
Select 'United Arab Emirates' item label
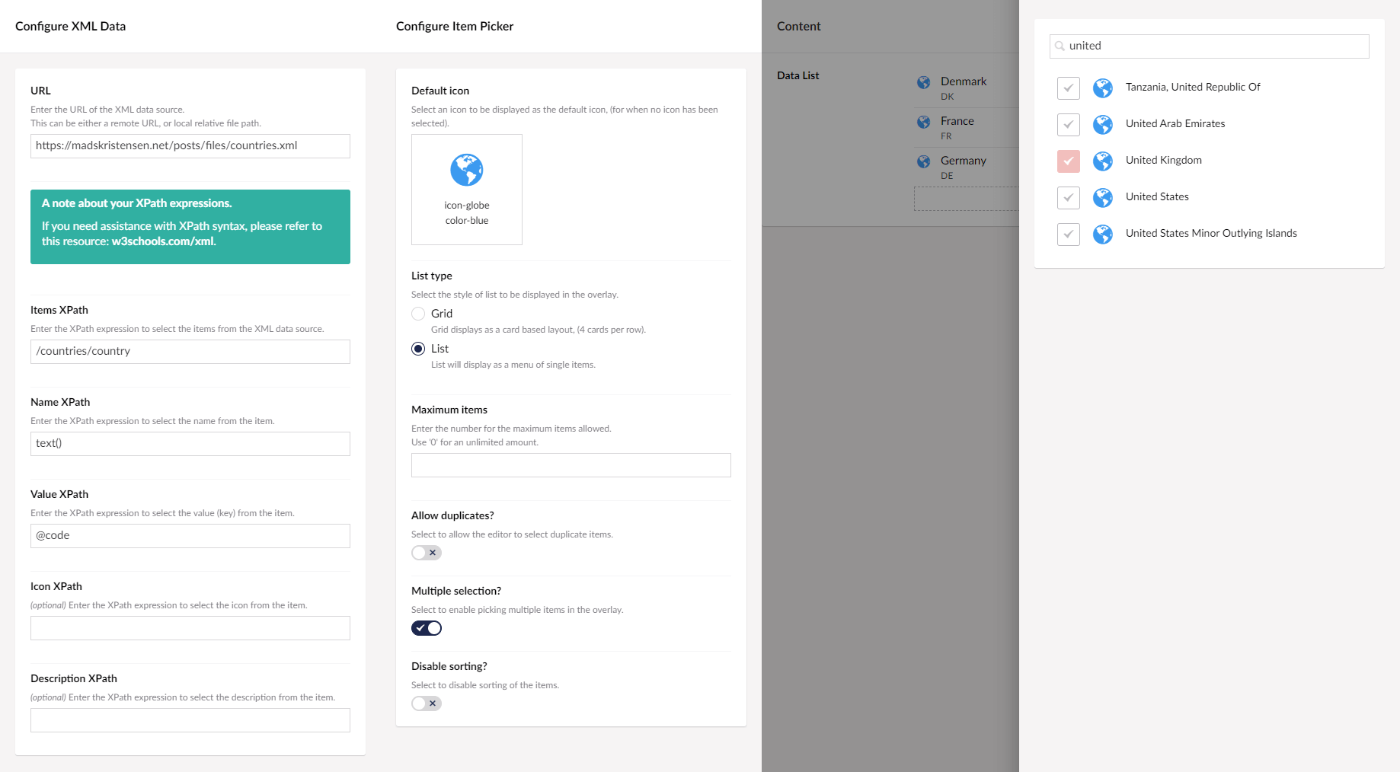pos(1175,123)
